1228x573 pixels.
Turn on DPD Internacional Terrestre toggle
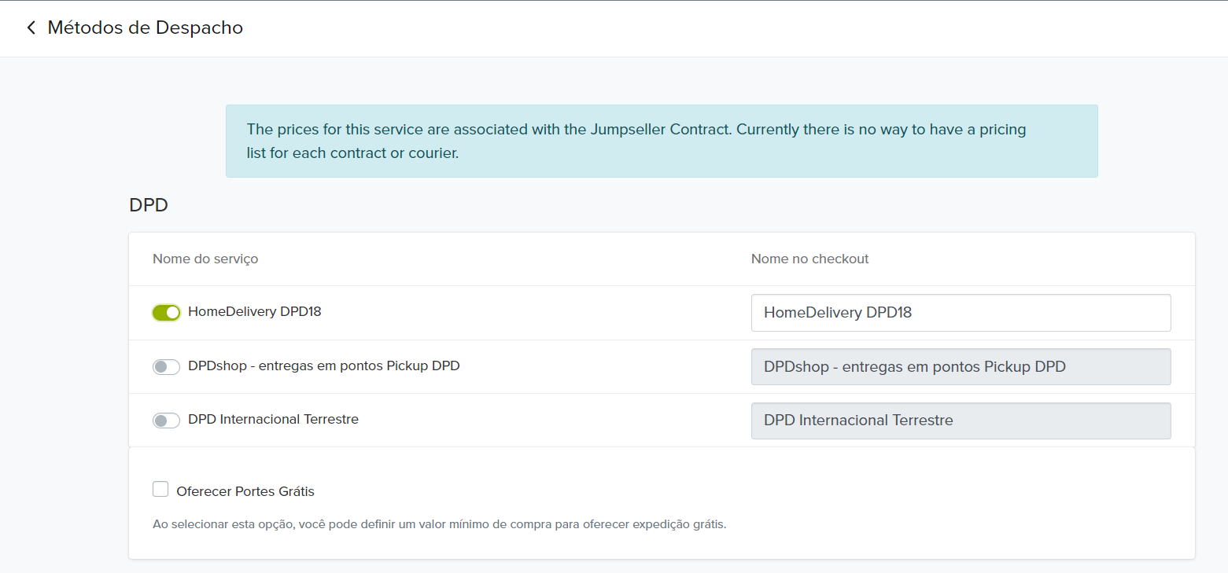pyautogui.click(x=166, y=421)
